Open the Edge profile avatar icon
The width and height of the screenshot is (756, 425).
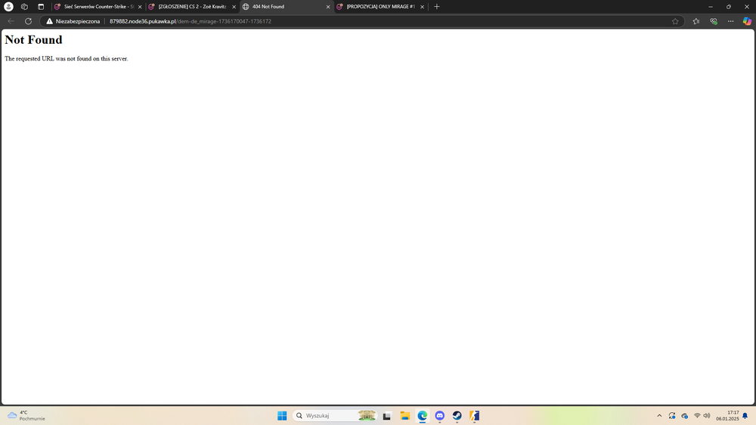point(8,7)
